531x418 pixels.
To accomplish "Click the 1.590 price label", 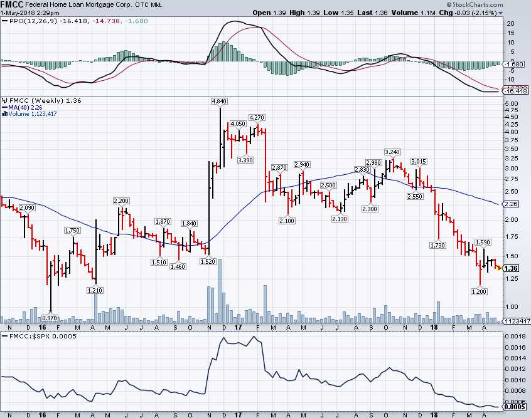I will point(483,243).
